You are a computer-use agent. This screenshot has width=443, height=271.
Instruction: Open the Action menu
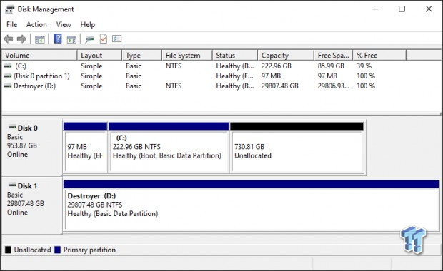pos(36,24)
